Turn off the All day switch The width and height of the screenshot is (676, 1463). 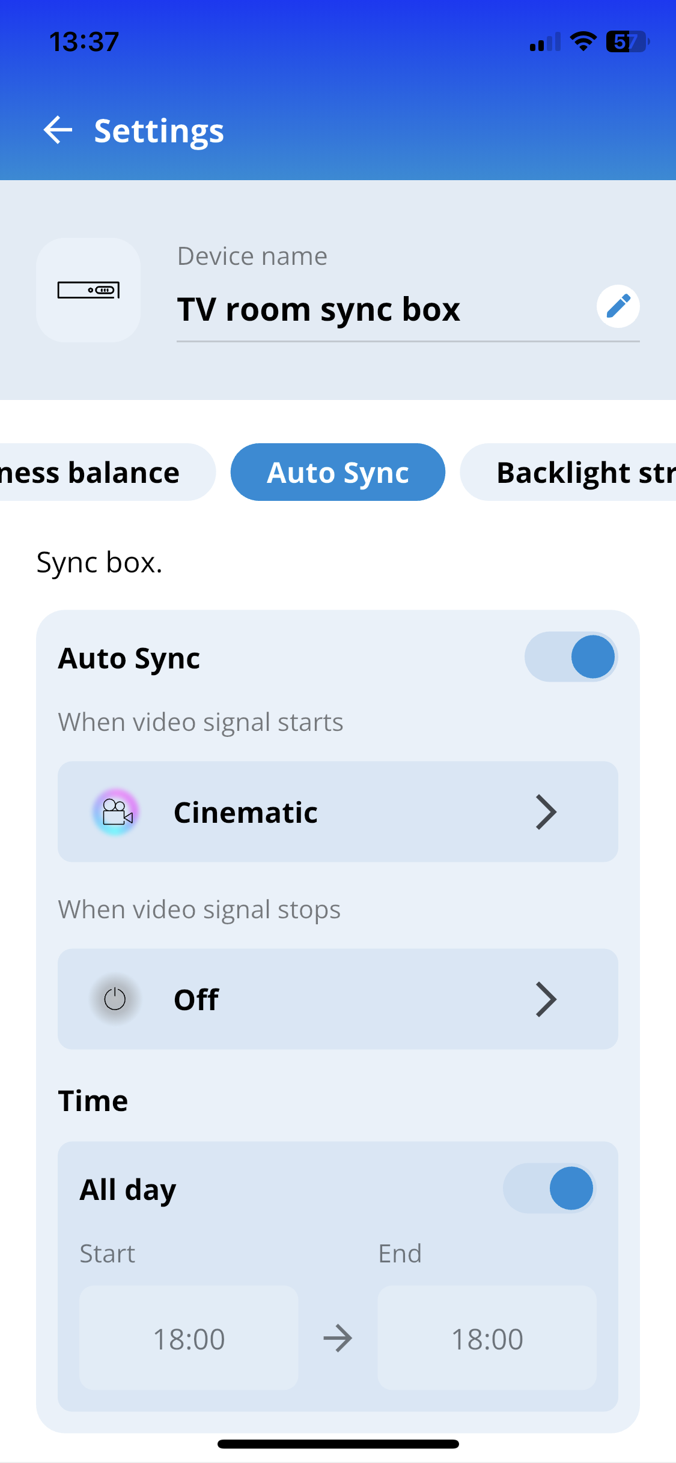point(549,1189)
